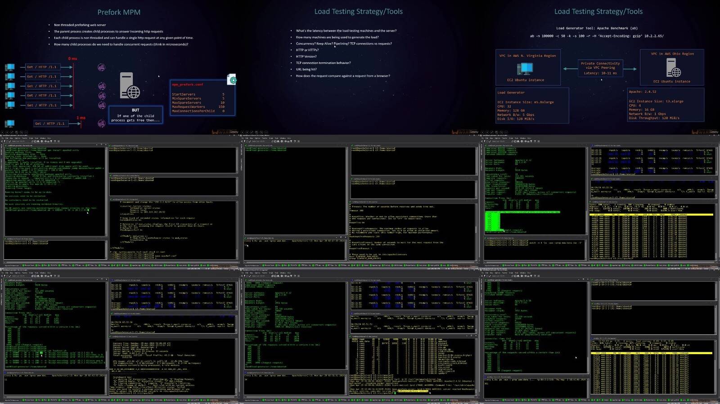Click the desktop computer icon in the N. Virginia VPC box

pos(525,68)
